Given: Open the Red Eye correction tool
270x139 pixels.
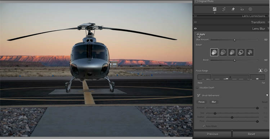Looking at the screenshot, I should click(x=242, y=9).
